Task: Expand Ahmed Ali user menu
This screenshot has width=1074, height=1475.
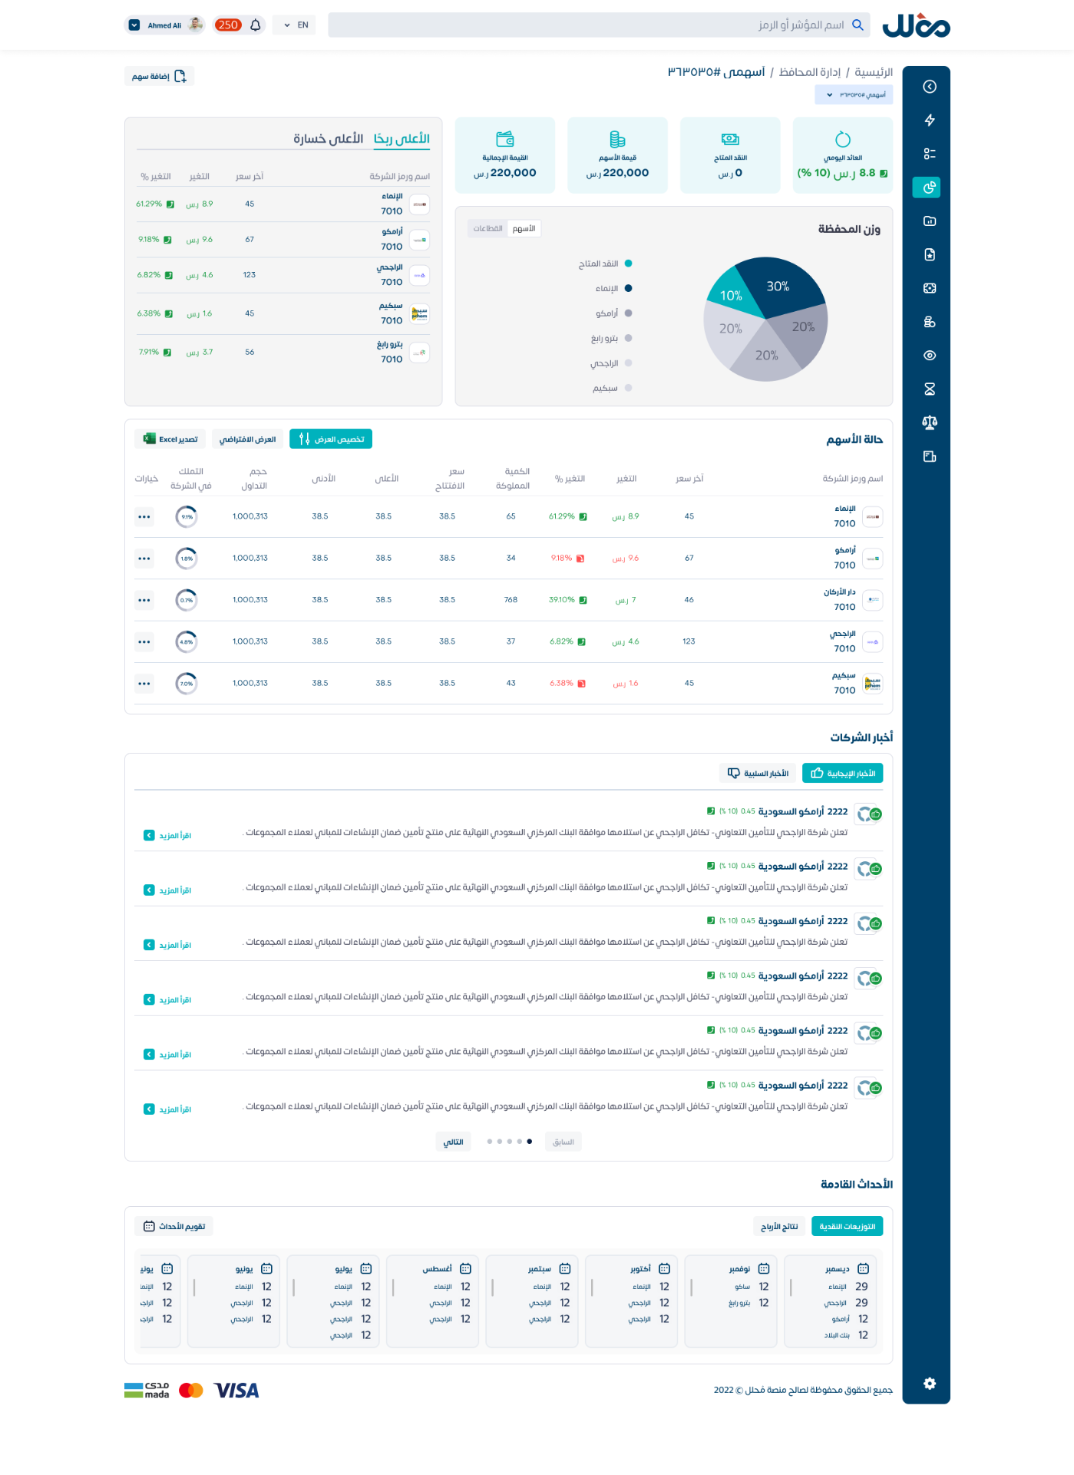Action: point(134,25)
